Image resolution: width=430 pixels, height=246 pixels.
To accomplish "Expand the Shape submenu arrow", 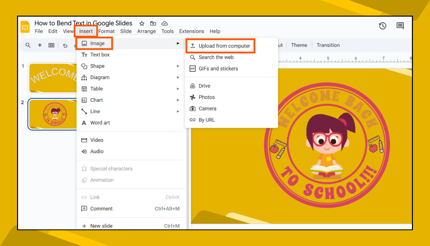I will [178, 66].
